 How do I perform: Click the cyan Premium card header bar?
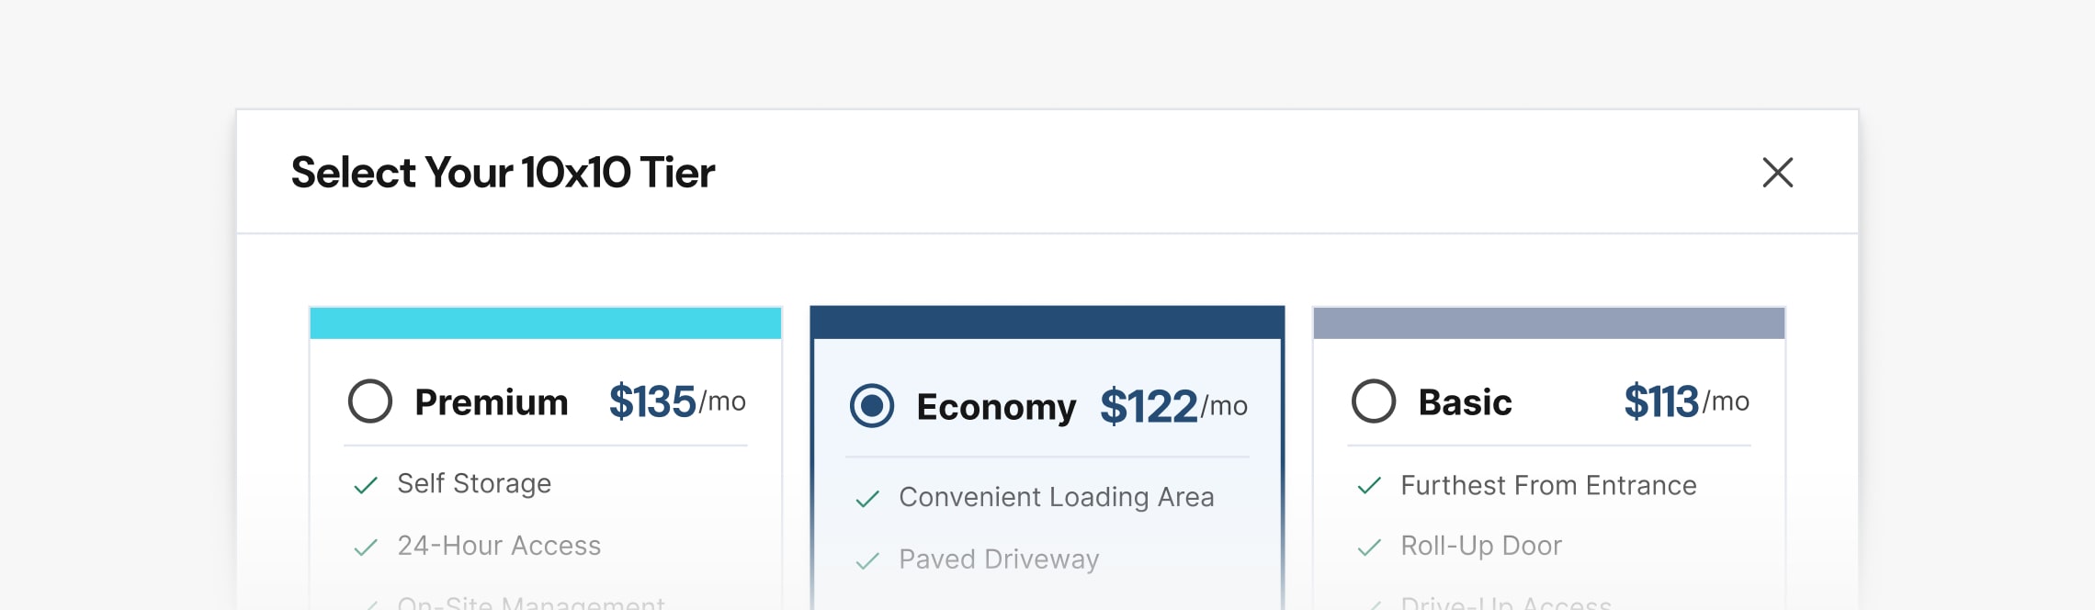pos(546,323)
